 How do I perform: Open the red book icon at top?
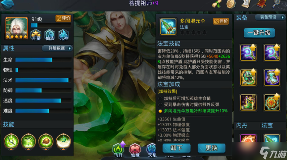(x=261, y=4)
